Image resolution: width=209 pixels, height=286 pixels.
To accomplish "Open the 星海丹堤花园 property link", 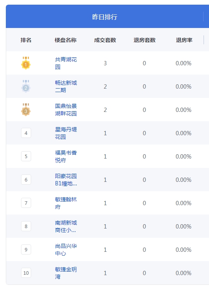I will tap(66, 133).
